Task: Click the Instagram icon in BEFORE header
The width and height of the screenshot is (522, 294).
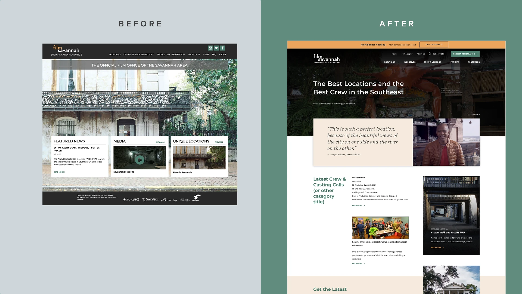Action: [x=210, y=48]
